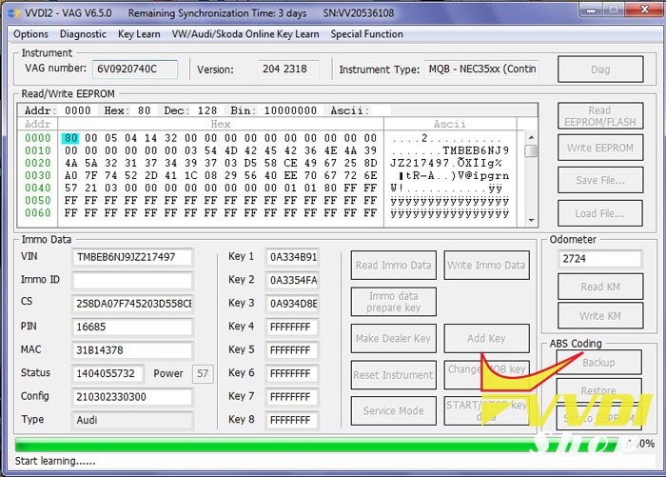
Task: Click the Key 5 field
Action: point(292,350)
